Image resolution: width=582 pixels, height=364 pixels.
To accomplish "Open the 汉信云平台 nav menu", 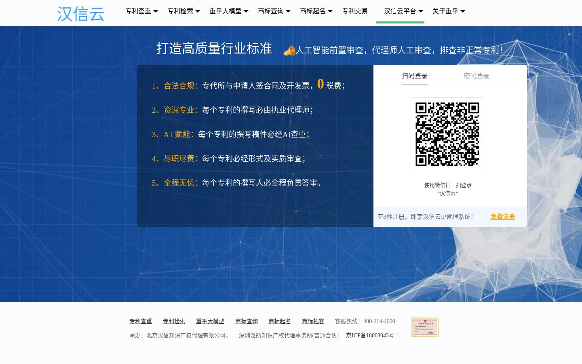I will coord(400,11).
